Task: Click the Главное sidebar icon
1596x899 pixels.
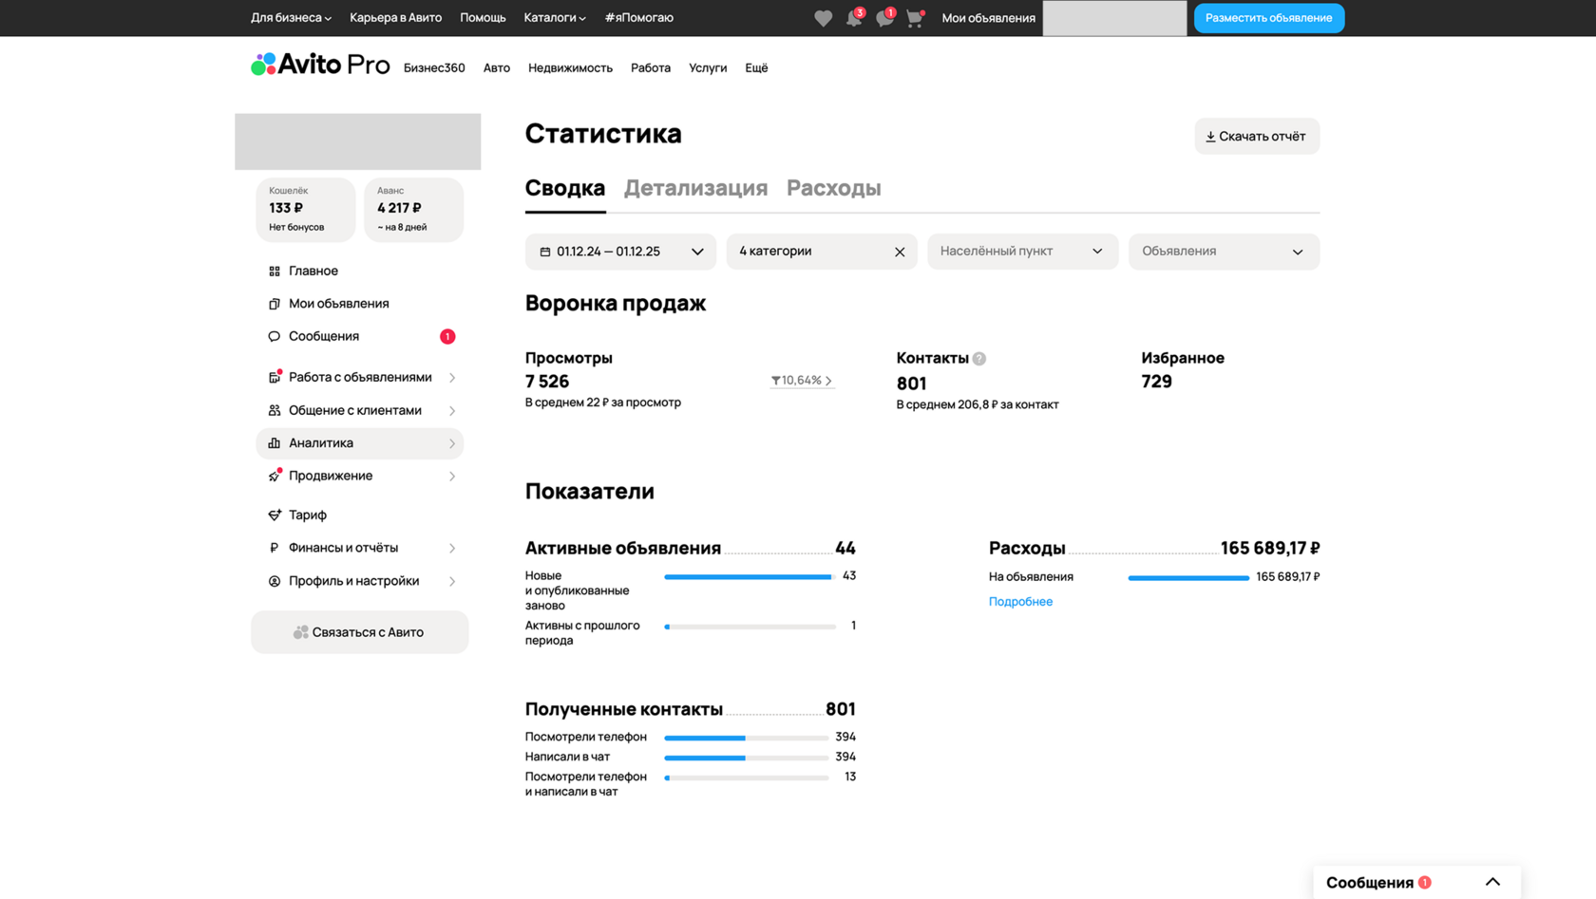Action: coord(275,272)
